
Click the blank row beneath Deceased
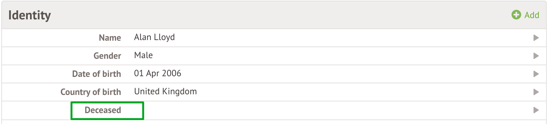(x=274, y=122)
